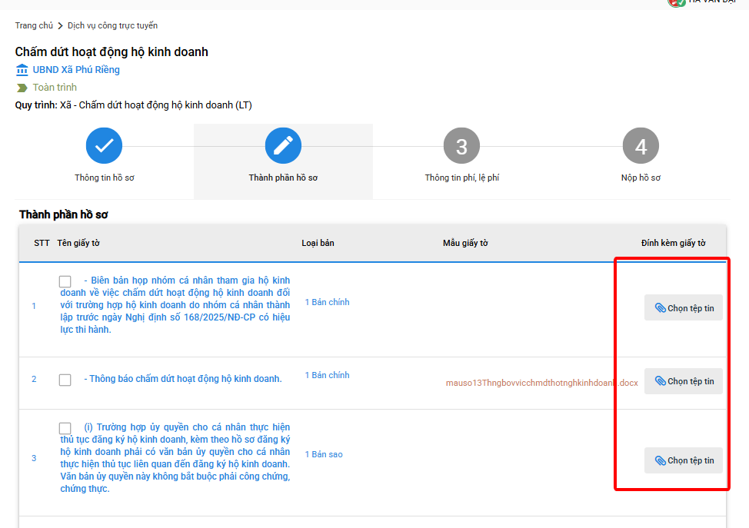The height and width of the screenshot is (528, 749).
Task: Open the Thông tin hồ sơ step
Action: click(x=105, y=178)
